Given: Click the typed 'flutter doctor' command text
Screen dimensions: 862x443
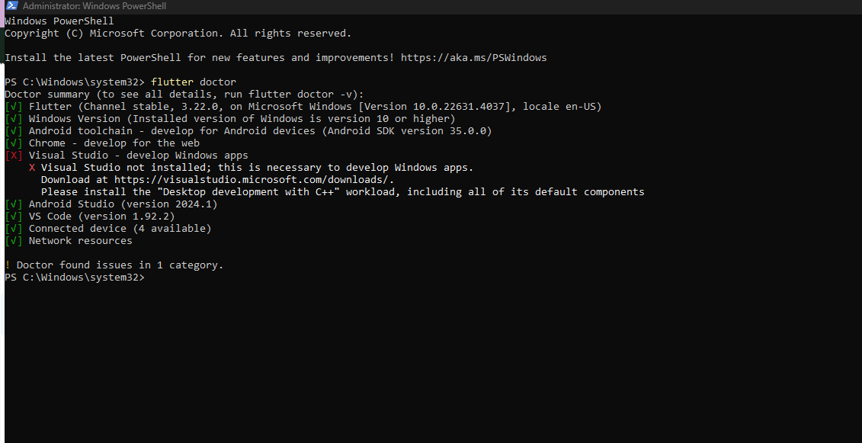Looking at the screenshot, I should [x=194, y=82].
